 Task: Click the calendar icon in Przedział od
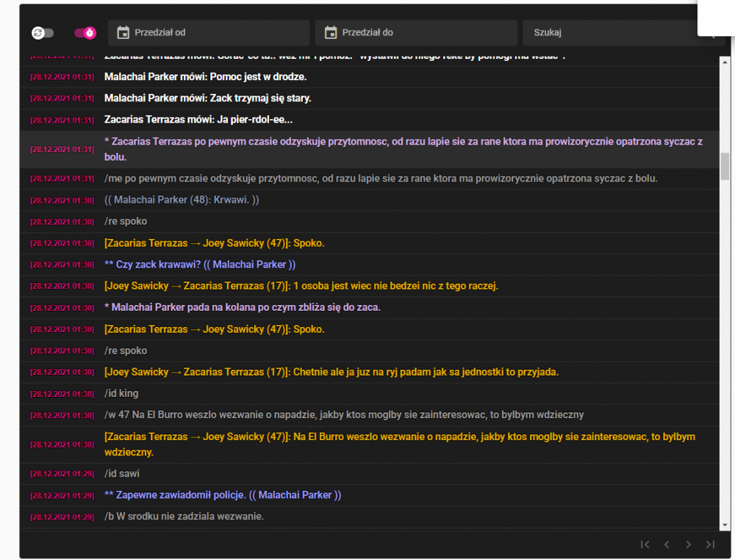(123, 33)
